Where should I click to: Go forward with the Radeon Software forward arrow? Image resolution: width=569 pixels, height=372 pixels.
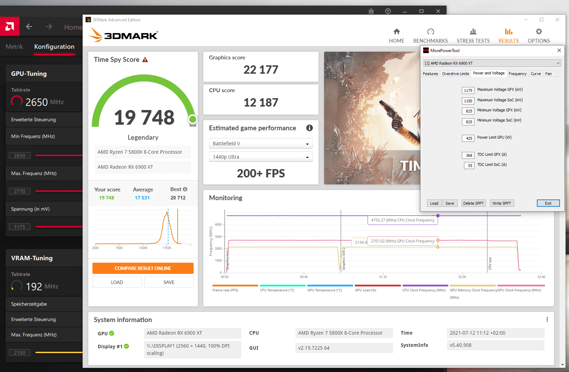(49, 27)
